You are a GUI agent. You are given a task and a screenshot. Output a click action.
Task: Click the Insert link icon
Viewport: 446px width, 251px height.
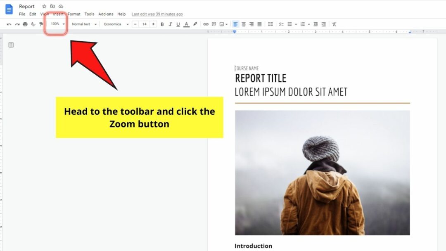pos(206,24)
